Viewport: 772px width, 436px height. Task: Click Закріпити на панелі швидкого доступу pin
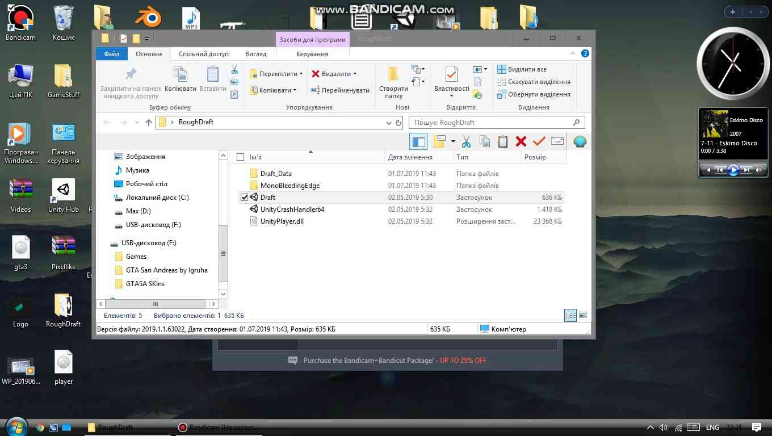[x=131, y=82]
